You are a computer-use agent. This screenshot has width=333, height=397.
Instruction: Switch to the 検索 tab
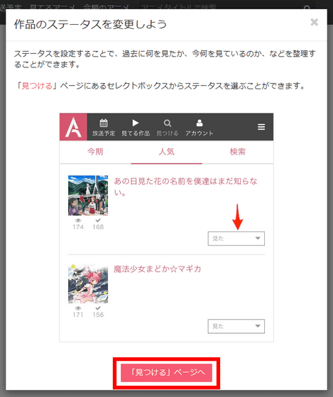[238, 152]
